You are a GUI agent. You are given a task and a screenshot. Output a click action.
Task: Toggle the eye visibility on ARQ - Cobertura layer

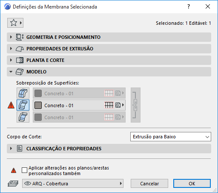coord(28,183)
